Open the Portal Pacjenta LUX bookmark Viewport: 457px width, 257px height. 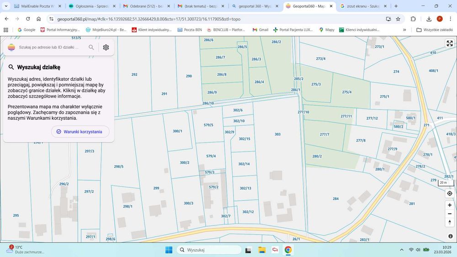point(293,30)
